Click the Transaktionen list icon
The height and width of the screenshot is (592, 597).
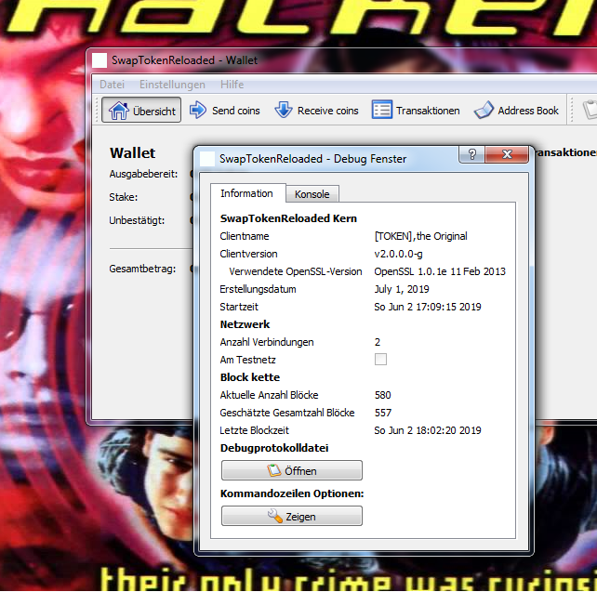coord(382,110)
